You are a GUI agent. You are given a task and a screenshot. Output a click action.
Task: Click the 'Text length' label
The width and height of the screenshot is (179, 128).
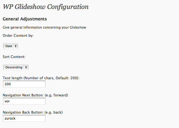(x=13, y=78)
